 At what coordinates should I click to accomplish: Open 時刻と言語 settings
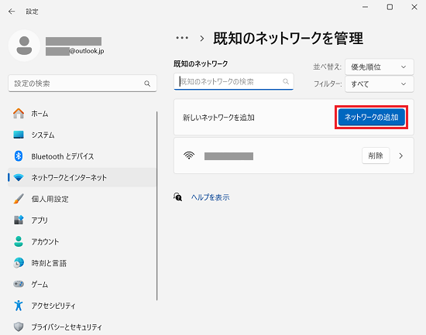(82, 263)
